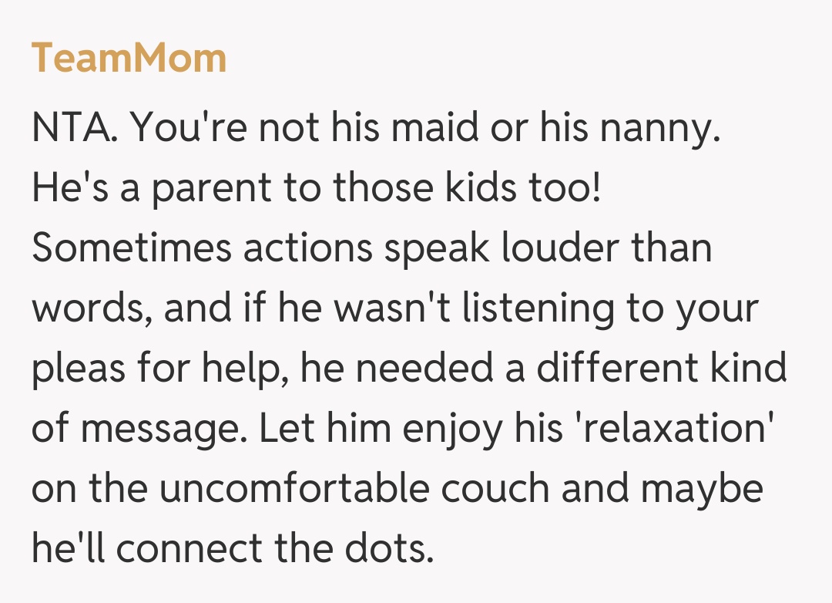
Task: Open the TeamMom user profile
Action: pos(129,59)
